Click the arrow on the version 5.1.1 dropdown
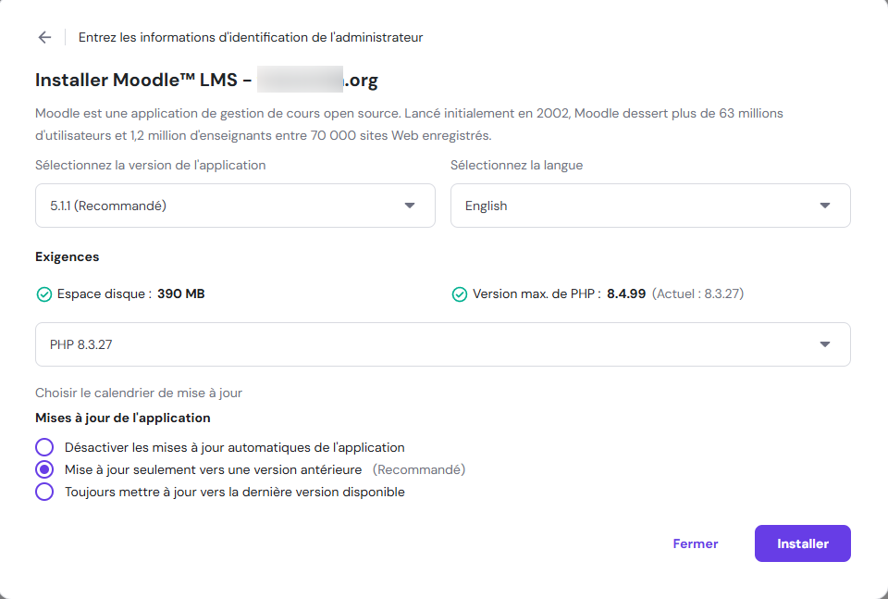888x599 pixels. click(408, 206)
